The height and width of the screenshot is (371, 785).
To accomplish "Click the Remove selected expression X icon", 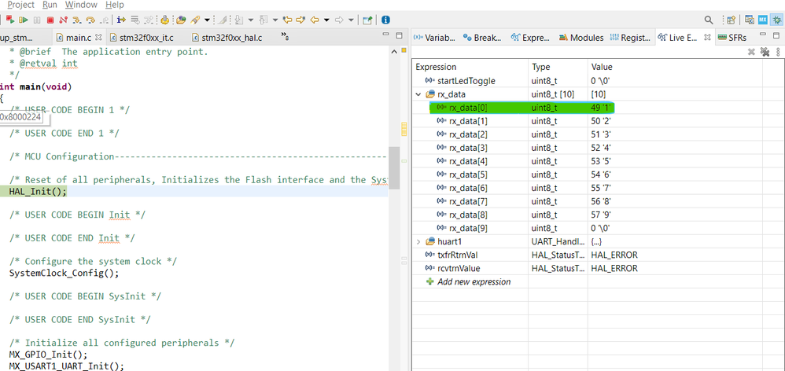I will pyautogui.click(x=751, y=52).
